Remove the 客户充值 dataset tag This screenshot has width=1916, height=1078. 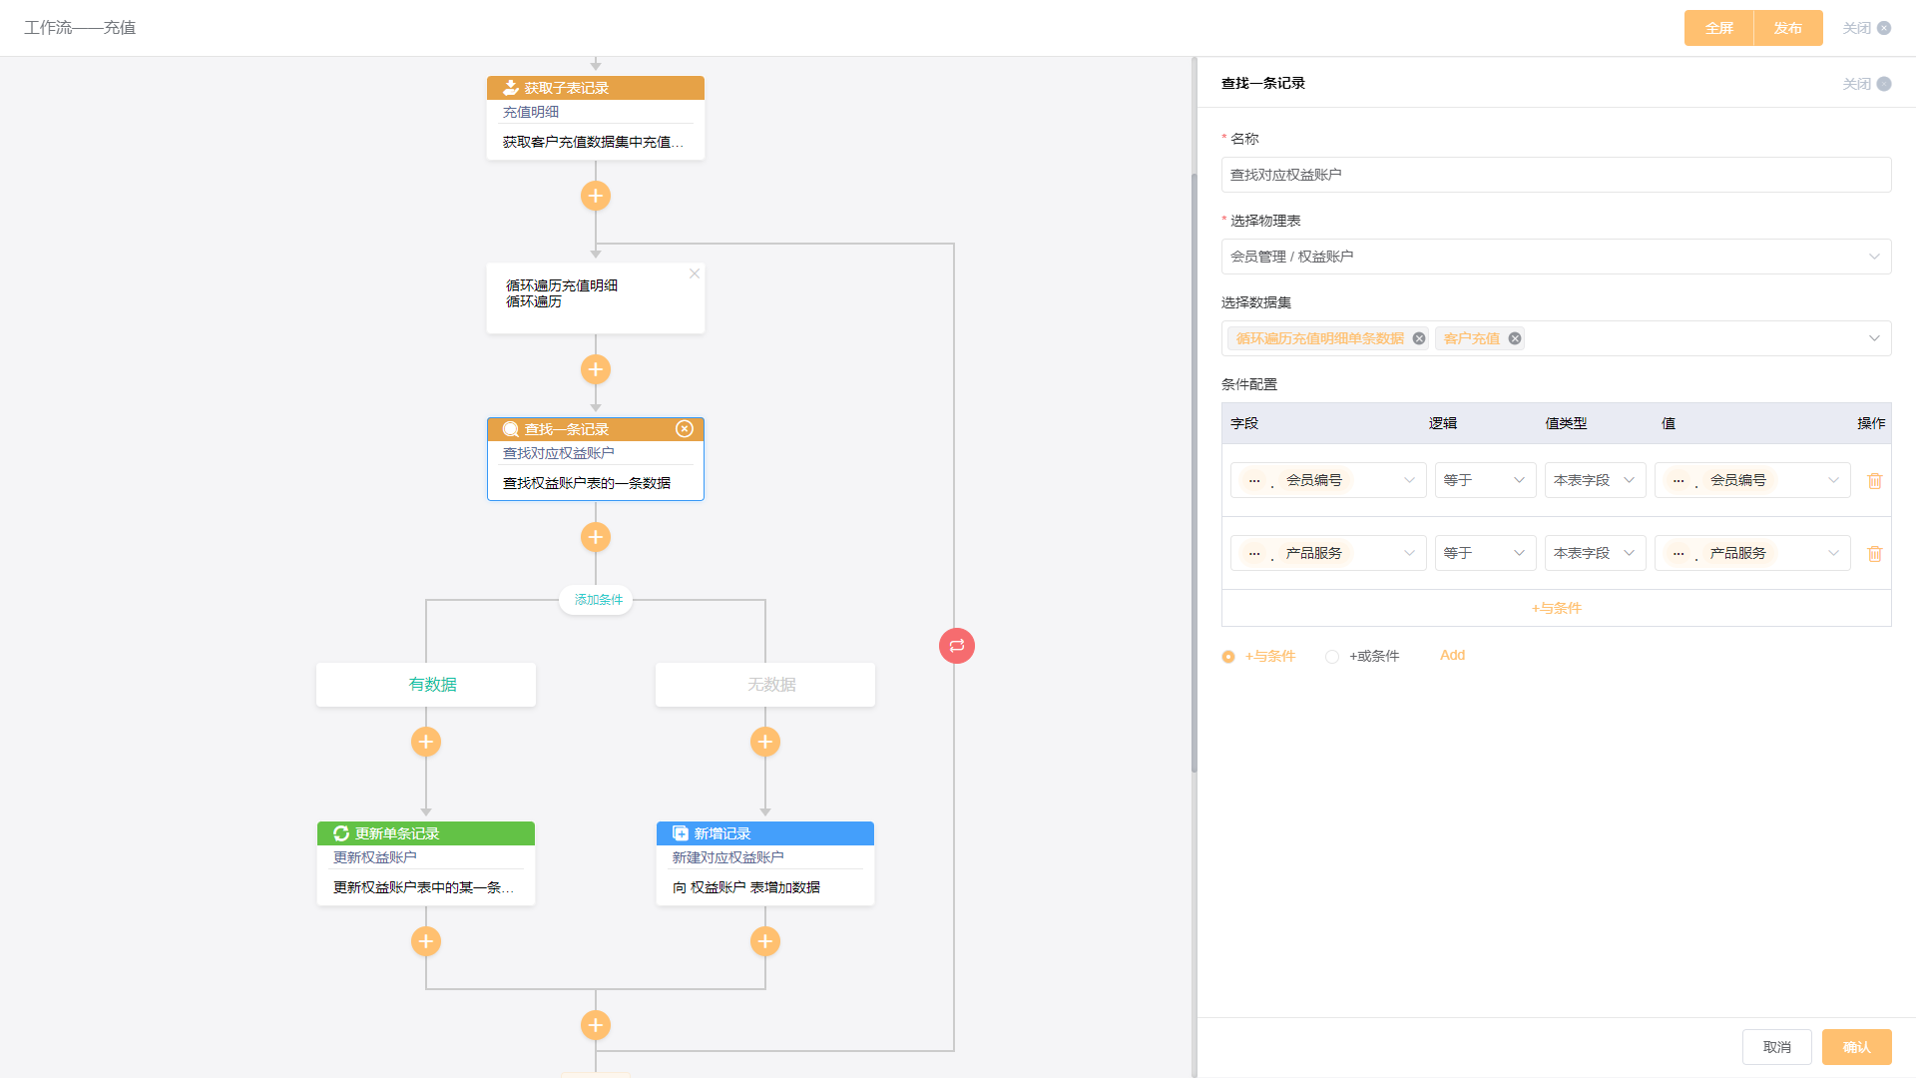(x=1515, y=338)
